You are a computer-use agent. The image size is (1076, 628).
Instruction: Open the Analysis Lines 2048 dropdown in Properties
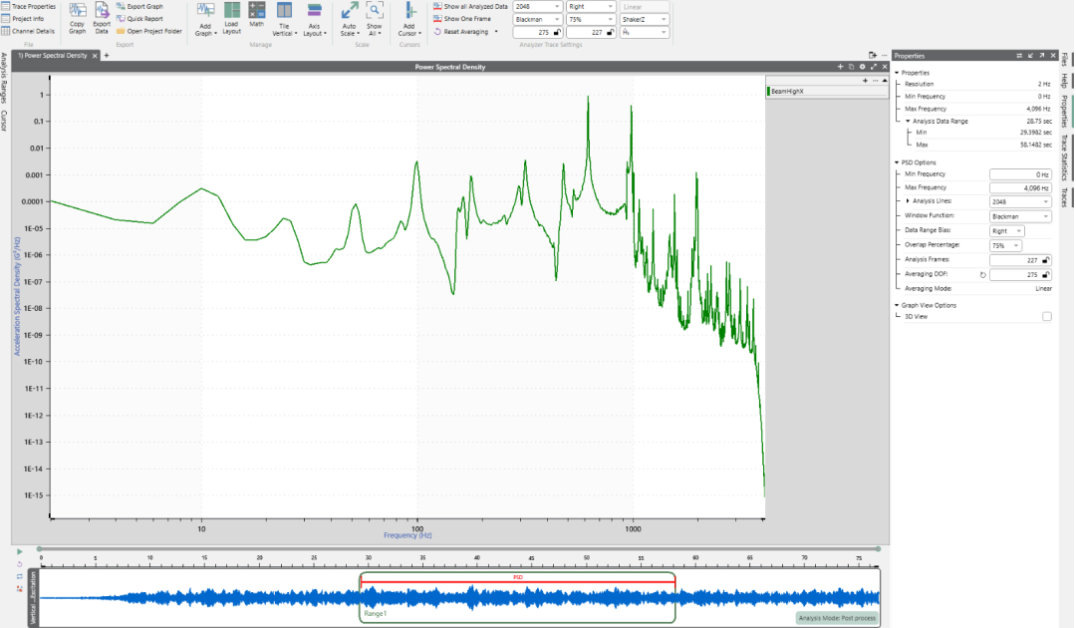coord(1020,201)
